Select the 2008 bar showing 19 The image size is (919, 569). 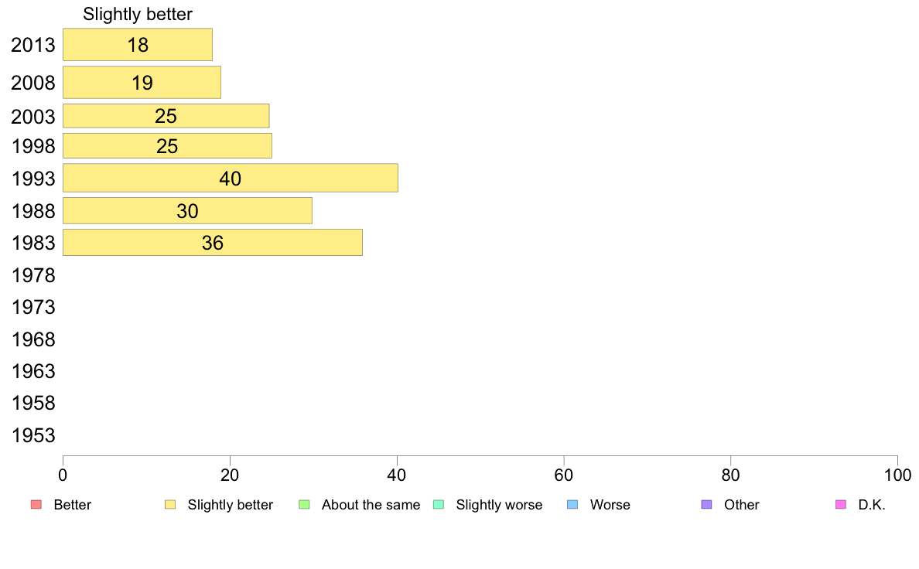pyautogui.click(x=142, y=83)
